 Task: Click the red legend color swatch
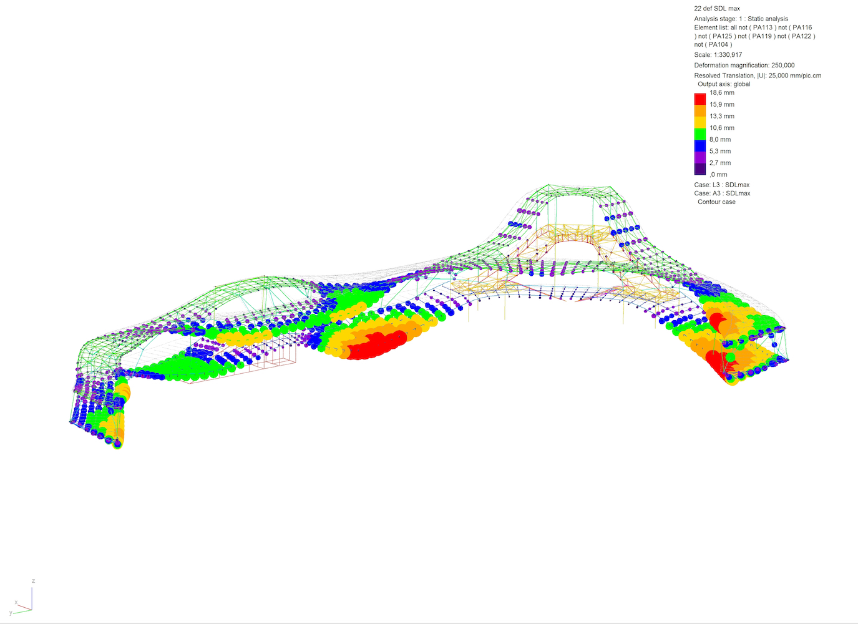[700, 99]
